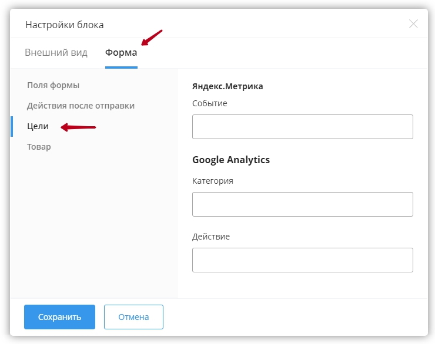This screenshot has width=435, height=344.
Task: Go to Действия после отправки section
Action: pyautogui.click(x=81, y=106)
